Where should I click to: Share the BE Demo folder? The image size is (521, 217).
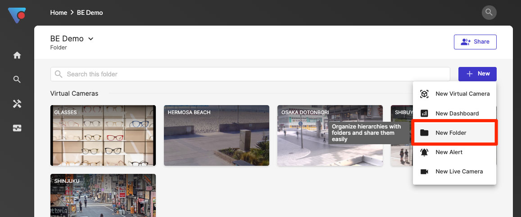pos(475,42)
